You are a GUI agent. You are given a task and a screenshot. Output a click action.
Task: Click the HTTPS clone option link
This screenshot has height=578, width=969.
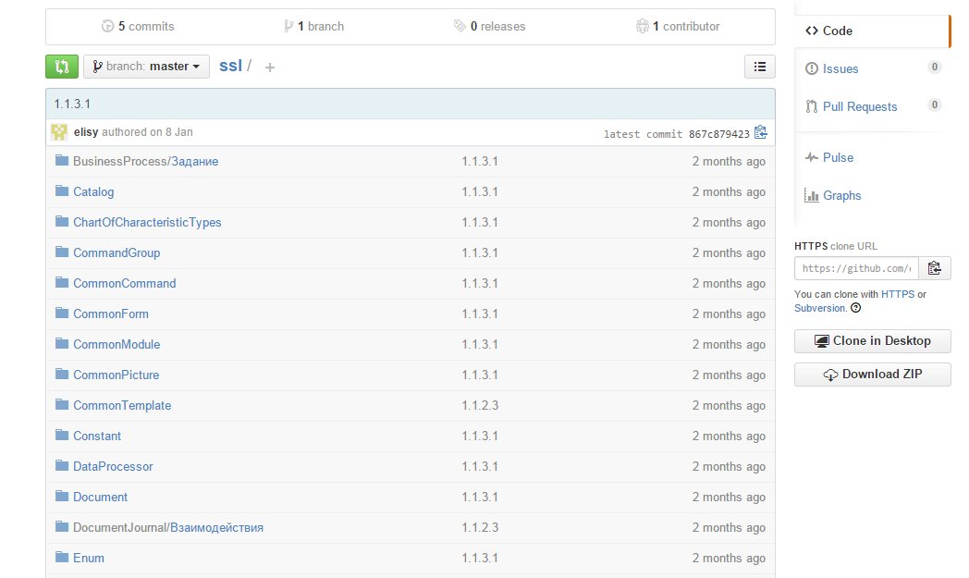tap(897, 294)
